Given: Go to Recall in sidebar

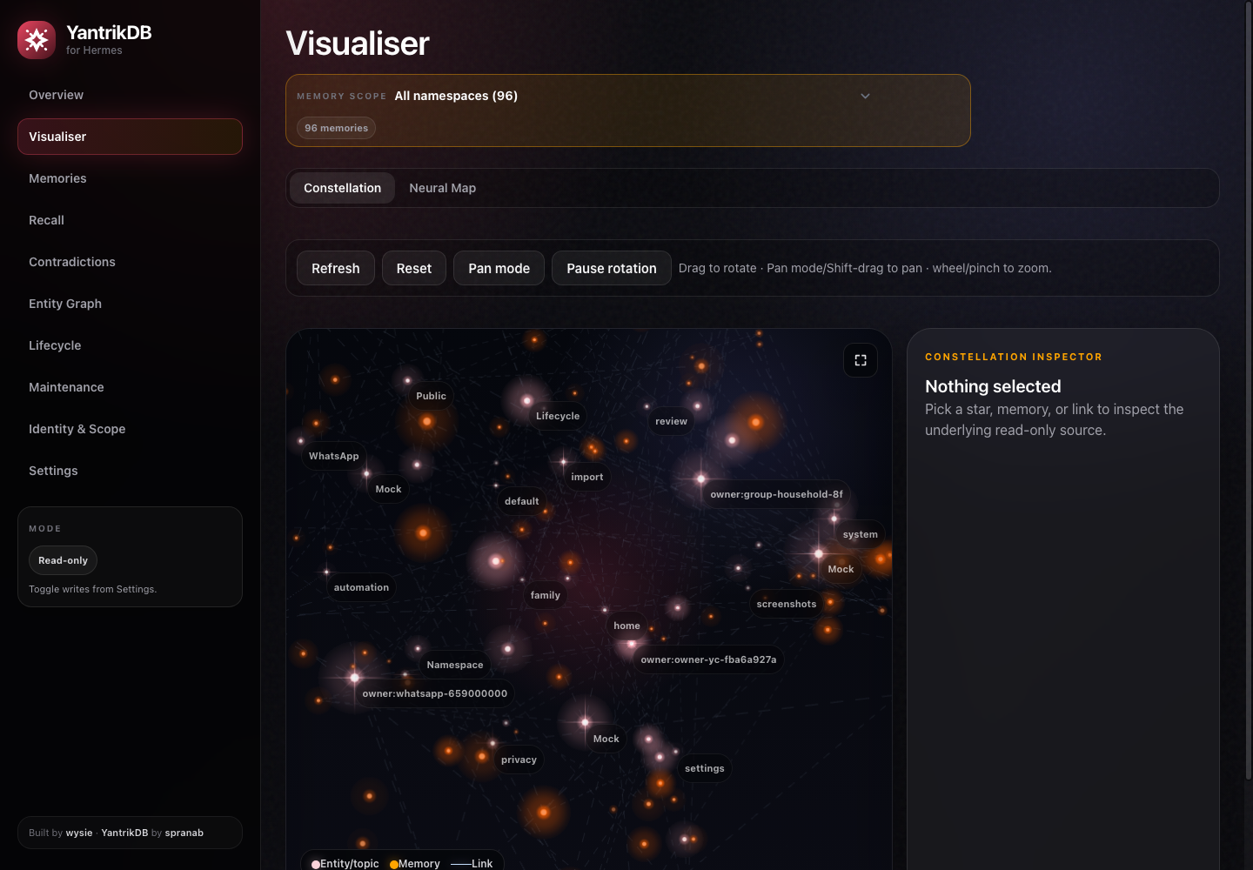Looking at the screenshot, I should coord(130,220).
